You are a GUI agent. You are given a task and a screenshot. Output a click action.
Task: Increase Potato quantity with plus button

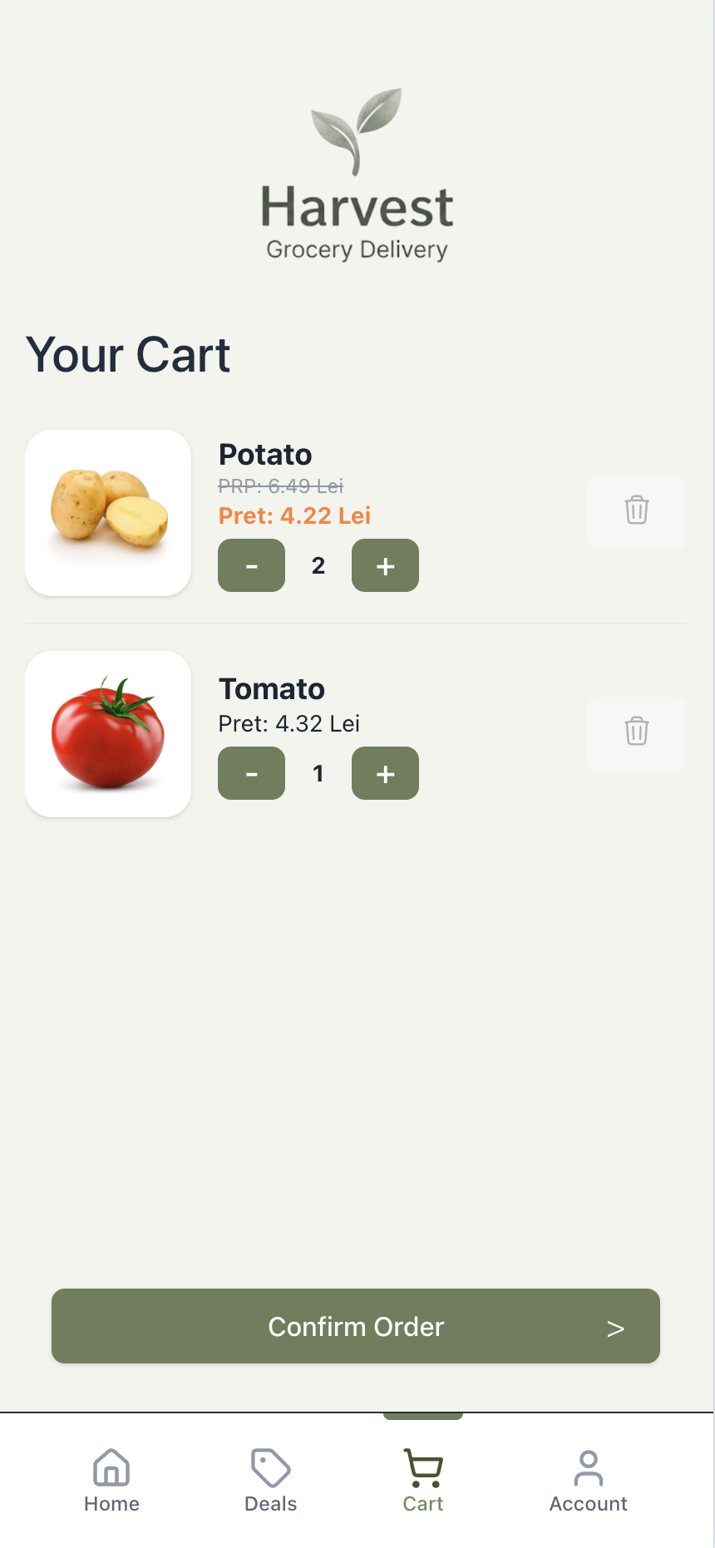coord(385,566)
